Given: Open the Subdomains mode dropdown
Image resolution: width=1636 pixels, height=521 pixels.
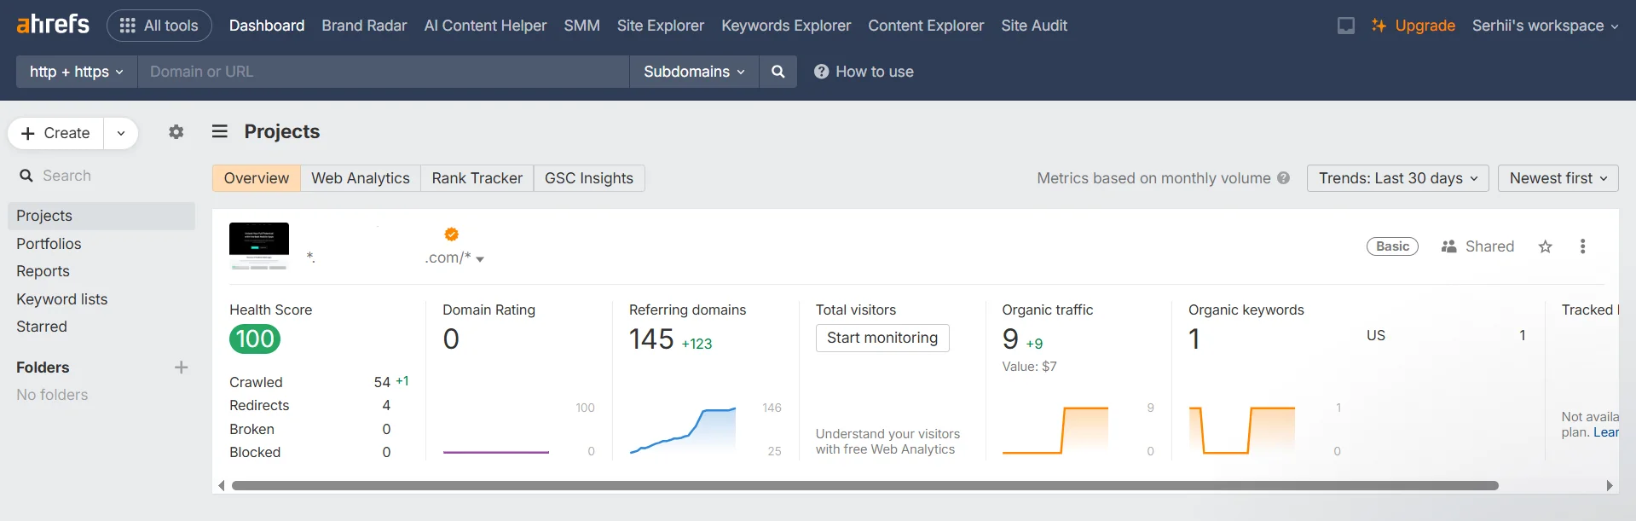Looking at the screenshot, I should (694, 72).
